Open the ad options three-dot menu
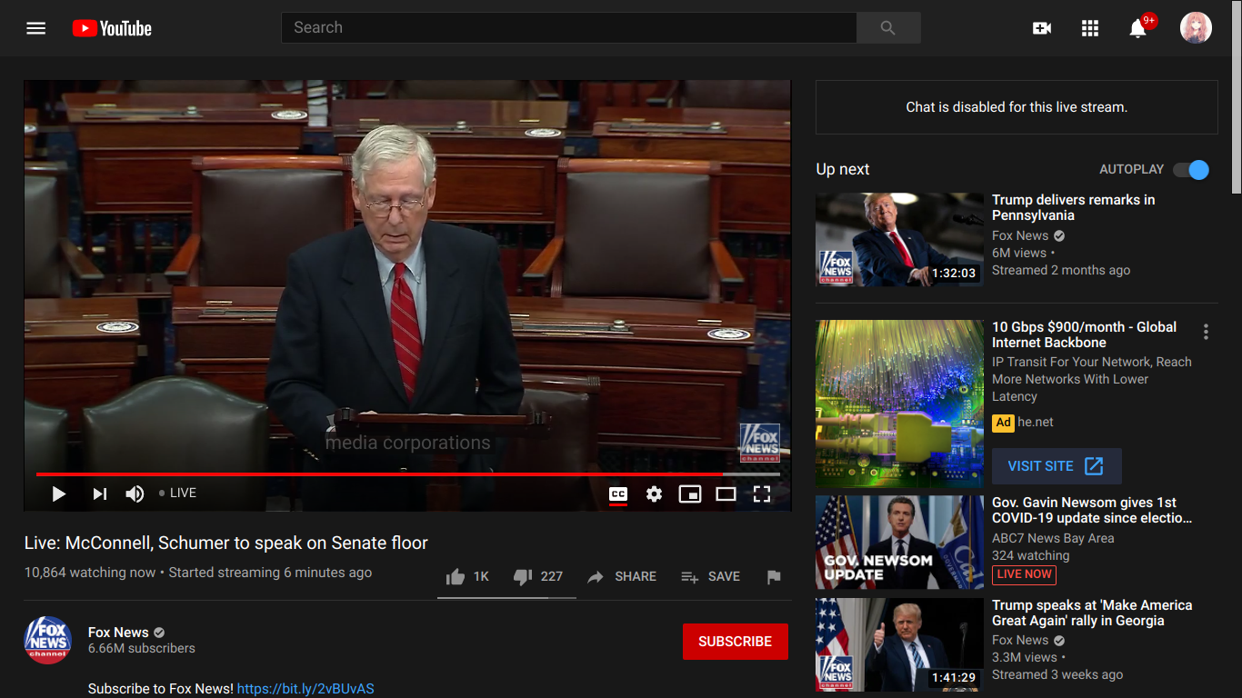The width and height of the screenshot is (1242, 698). (1206, 332)
